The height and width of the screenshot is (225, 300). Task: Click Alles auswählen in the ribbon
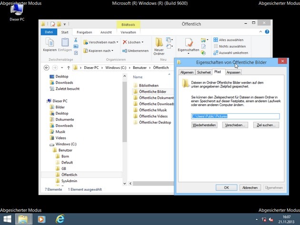(x=229, y=40)
